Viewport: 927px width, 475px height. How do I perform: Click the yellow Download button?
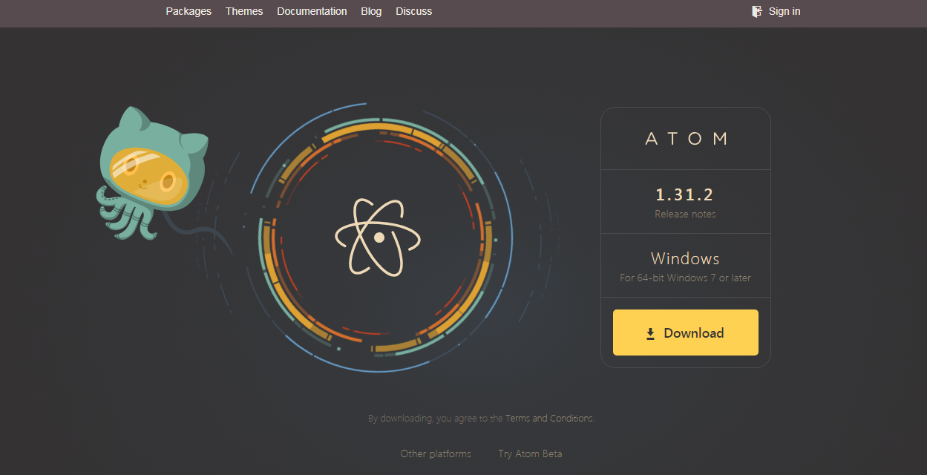[686, 332]
